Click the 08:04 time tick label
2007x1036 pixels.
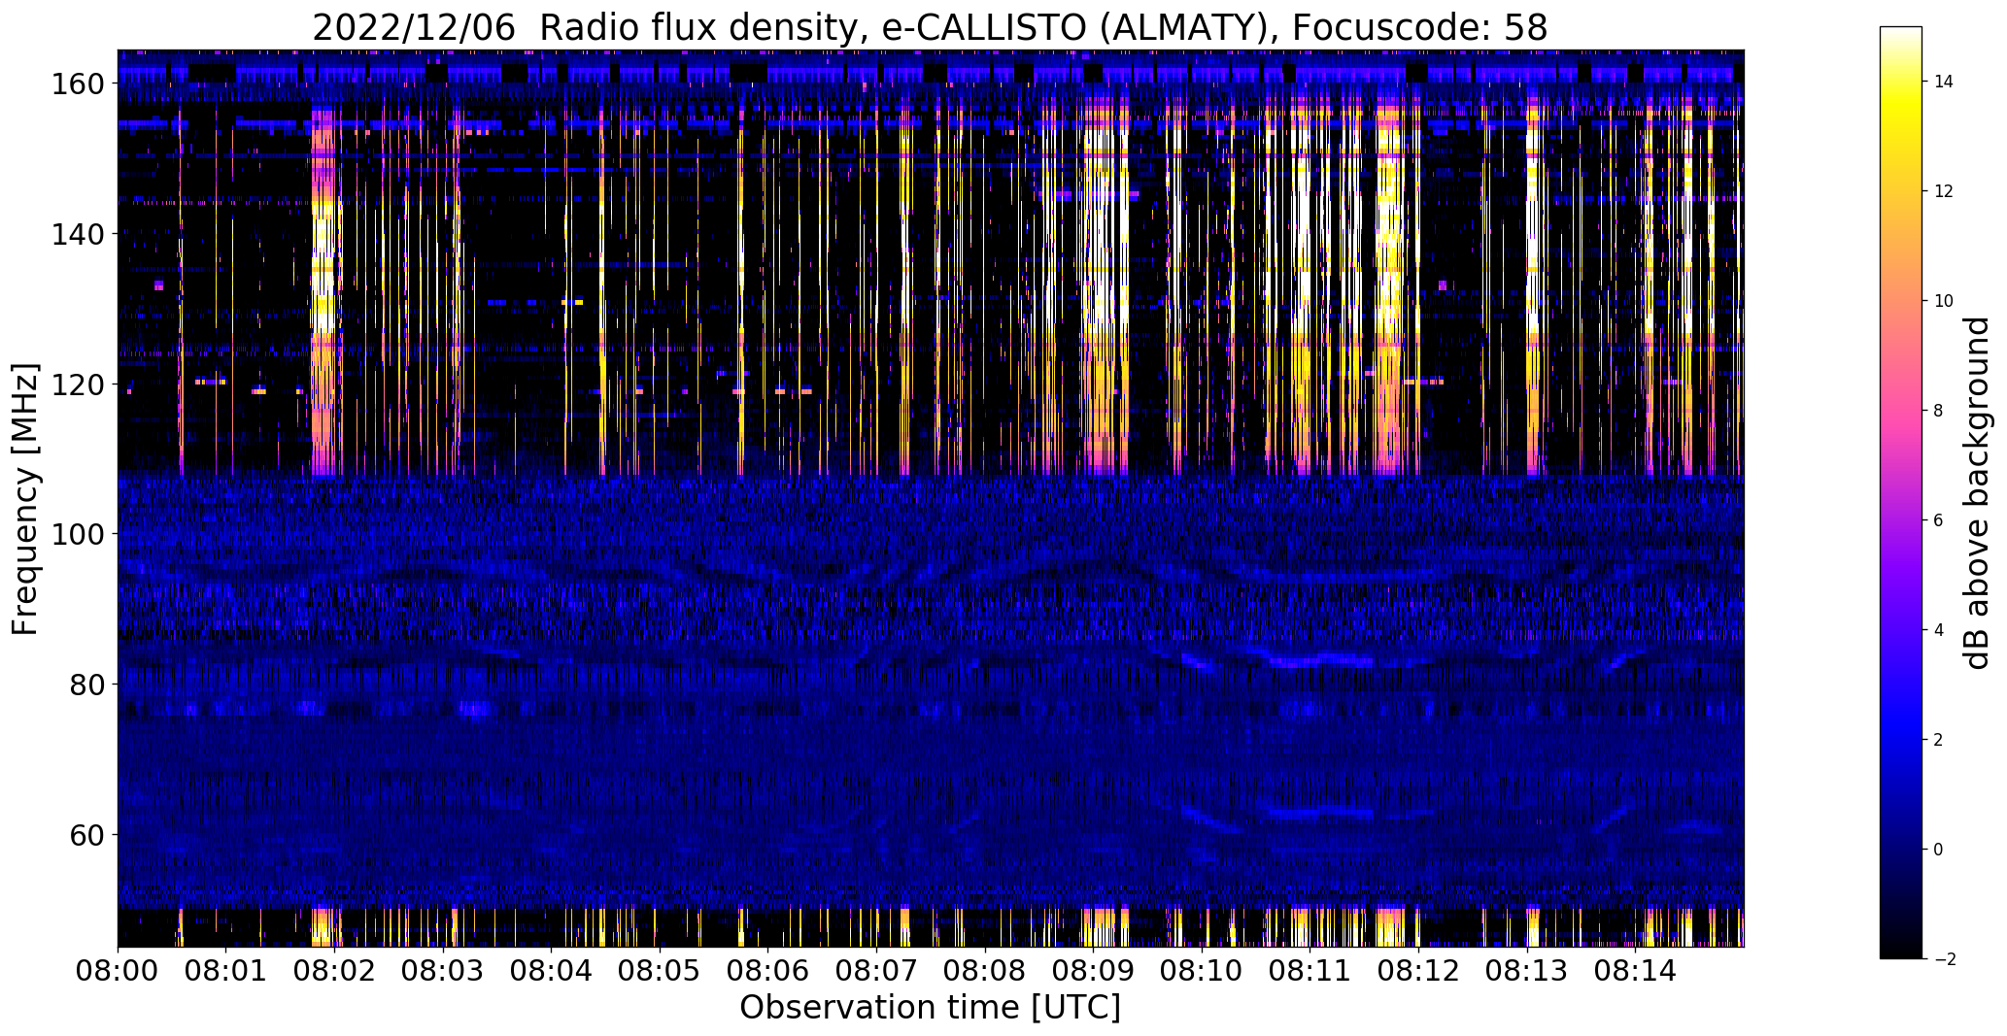point(551,970)
